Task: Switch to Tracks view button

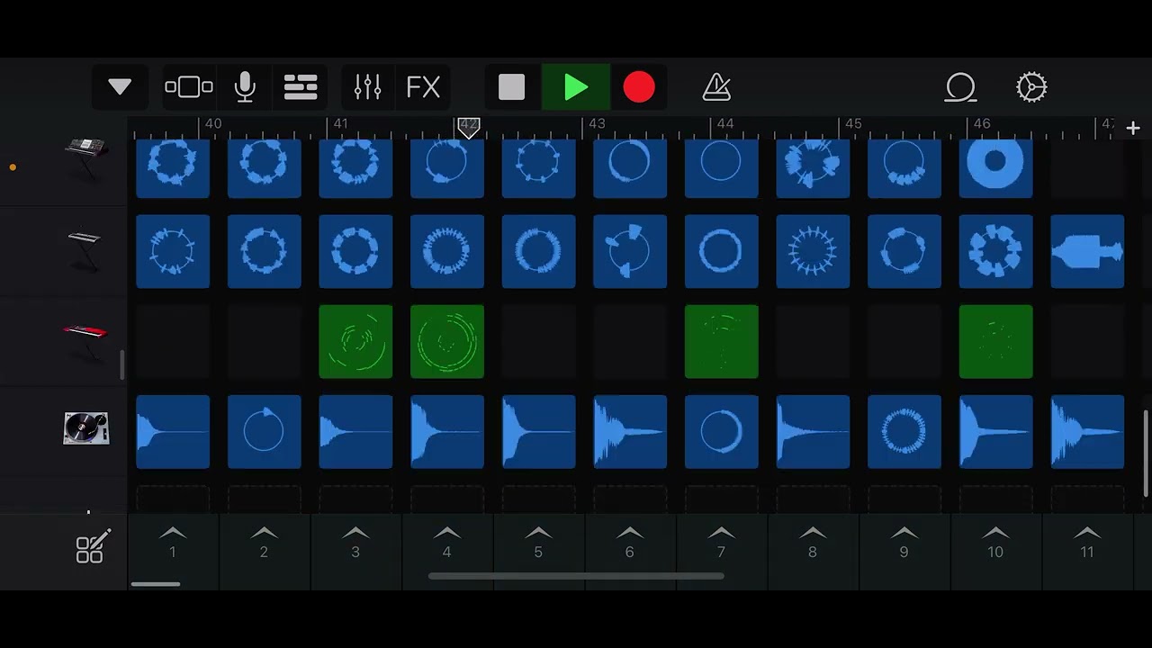Action: click(189, 87)
